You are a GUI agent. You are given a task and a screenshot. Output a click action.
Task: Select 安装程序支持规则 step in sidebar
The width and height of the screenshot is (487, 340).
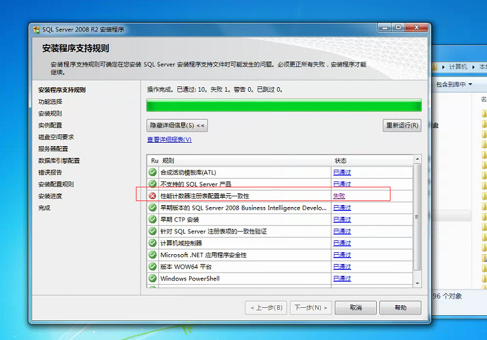click(62, 90)
